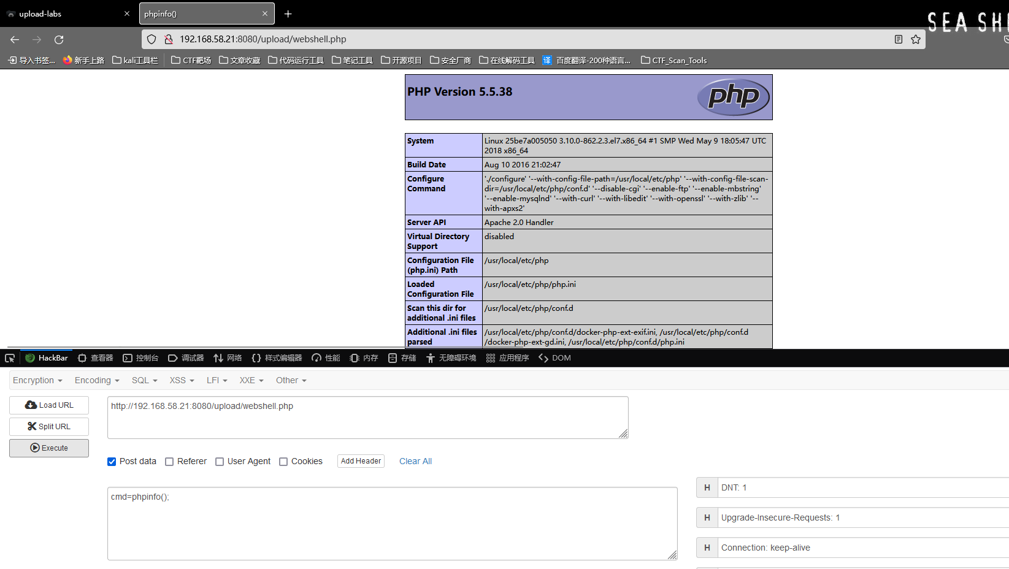Close the phpinfo() tab
Screen dimensions: 1009x569
coord(265,13)
